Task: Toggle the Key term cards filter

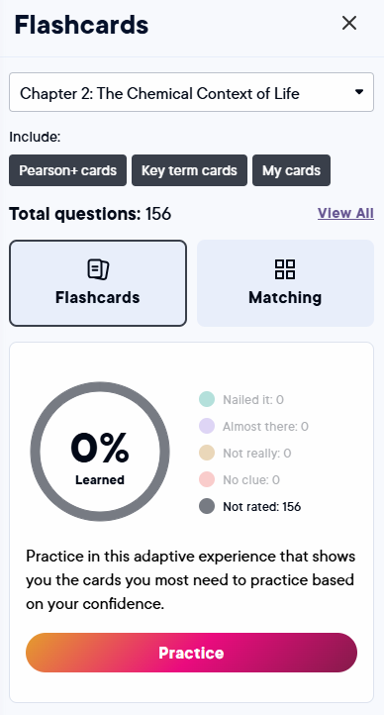Action: tap(189, 170)
